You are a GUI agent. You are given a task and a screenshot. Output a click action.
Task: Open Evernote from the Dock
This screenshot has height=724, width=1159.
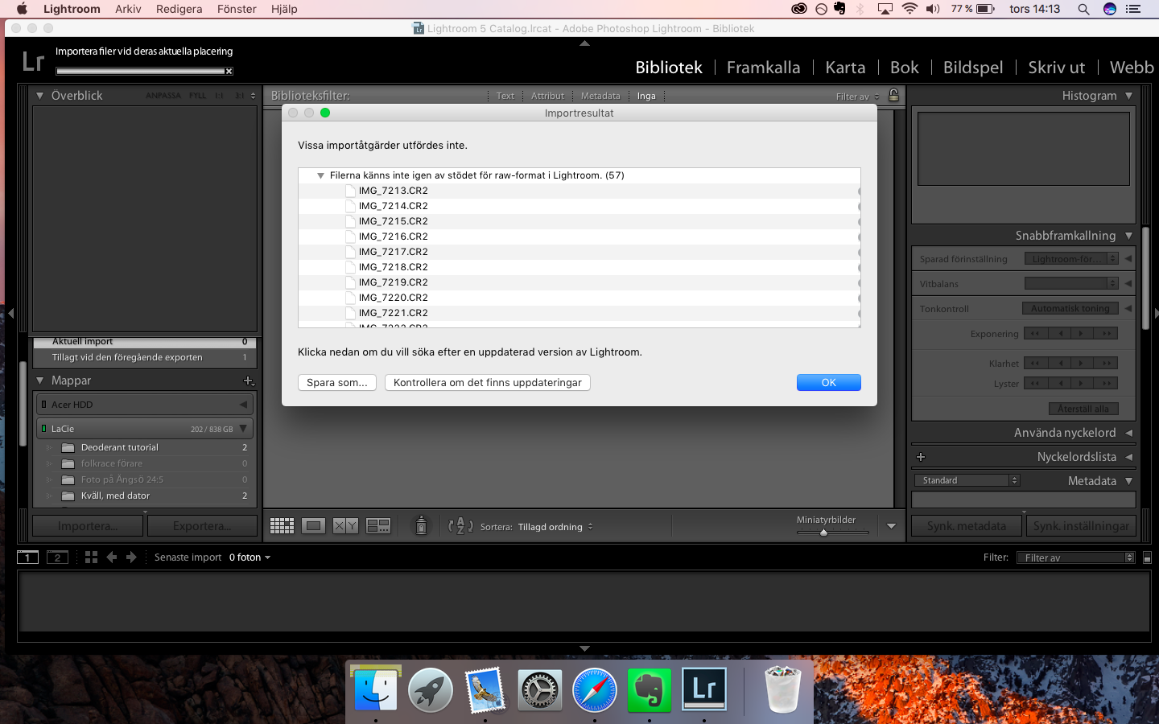click(650, 689)
